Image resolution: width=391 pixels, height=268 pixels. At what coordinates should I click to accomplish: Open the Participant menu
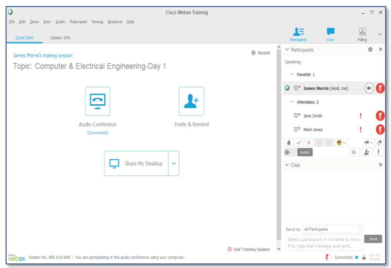[x=78, y=21]
